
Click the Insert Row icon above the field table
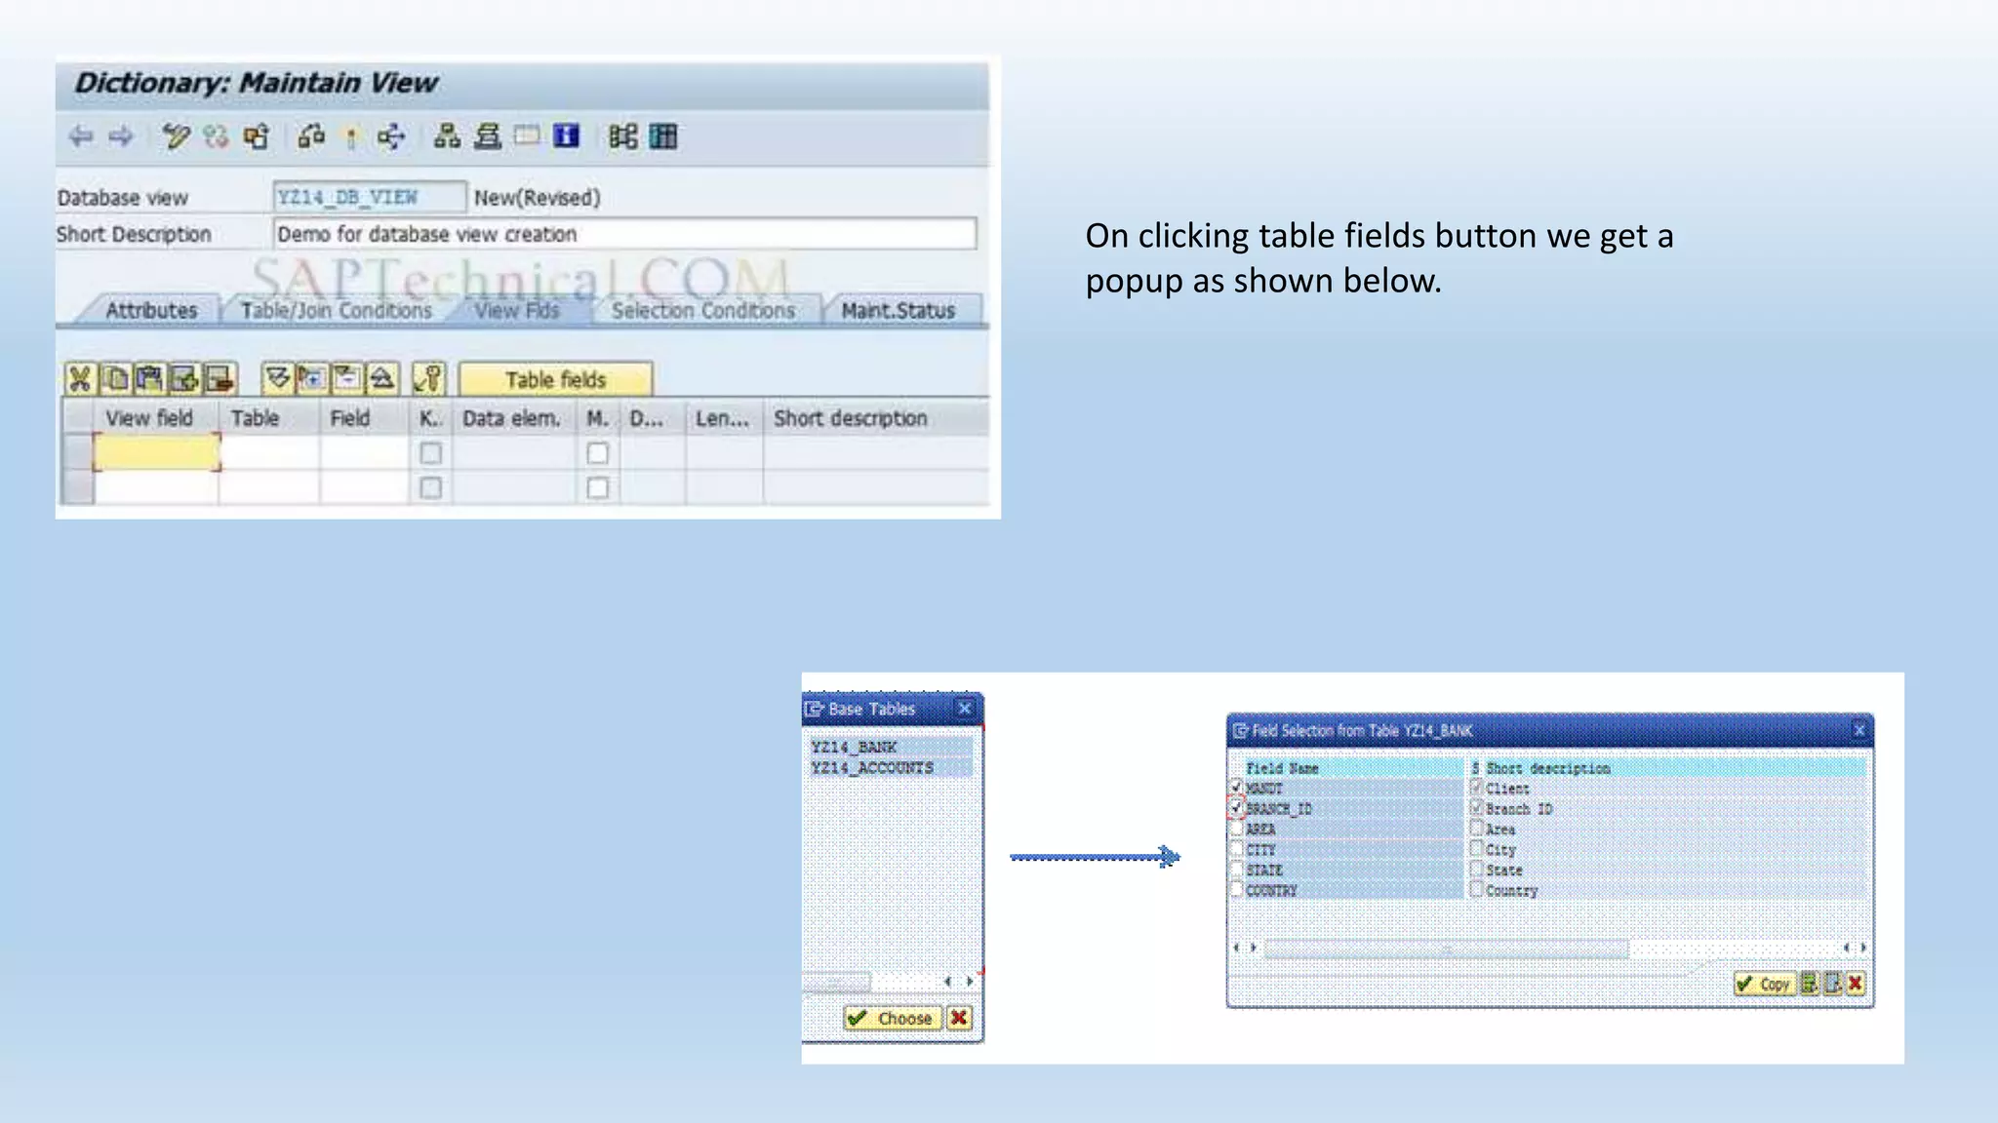[x=183, y=378]
